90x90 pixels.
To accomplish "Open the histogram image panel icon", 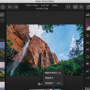I will click(87, 14).
